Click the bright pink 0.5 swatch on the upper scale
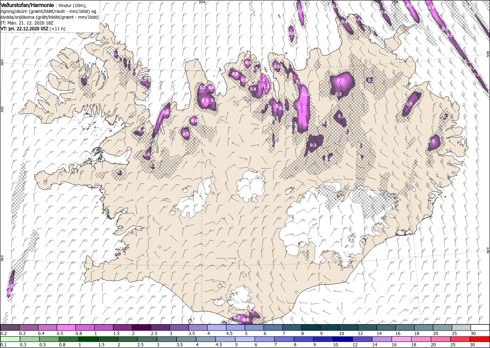 point(66,328)
